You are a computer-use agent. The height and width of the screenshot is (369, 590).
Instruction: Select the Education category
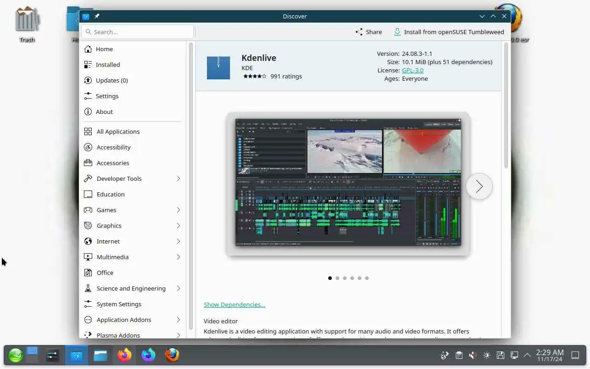[x=133, y=194]
